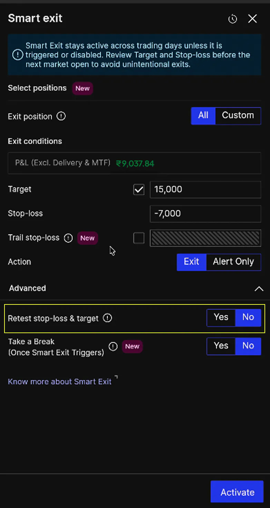270x508 pixels.
Task: Click info icon for Retest stop-loss & target
Action: pyautogui.click(x=108, y=318)
